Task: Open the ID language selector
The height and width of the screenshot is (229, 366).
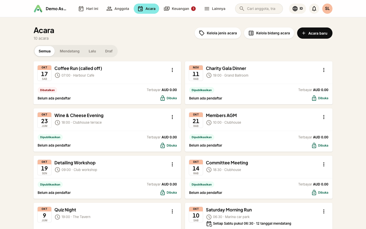Action: pyautogui.click(x=298, y=9)
